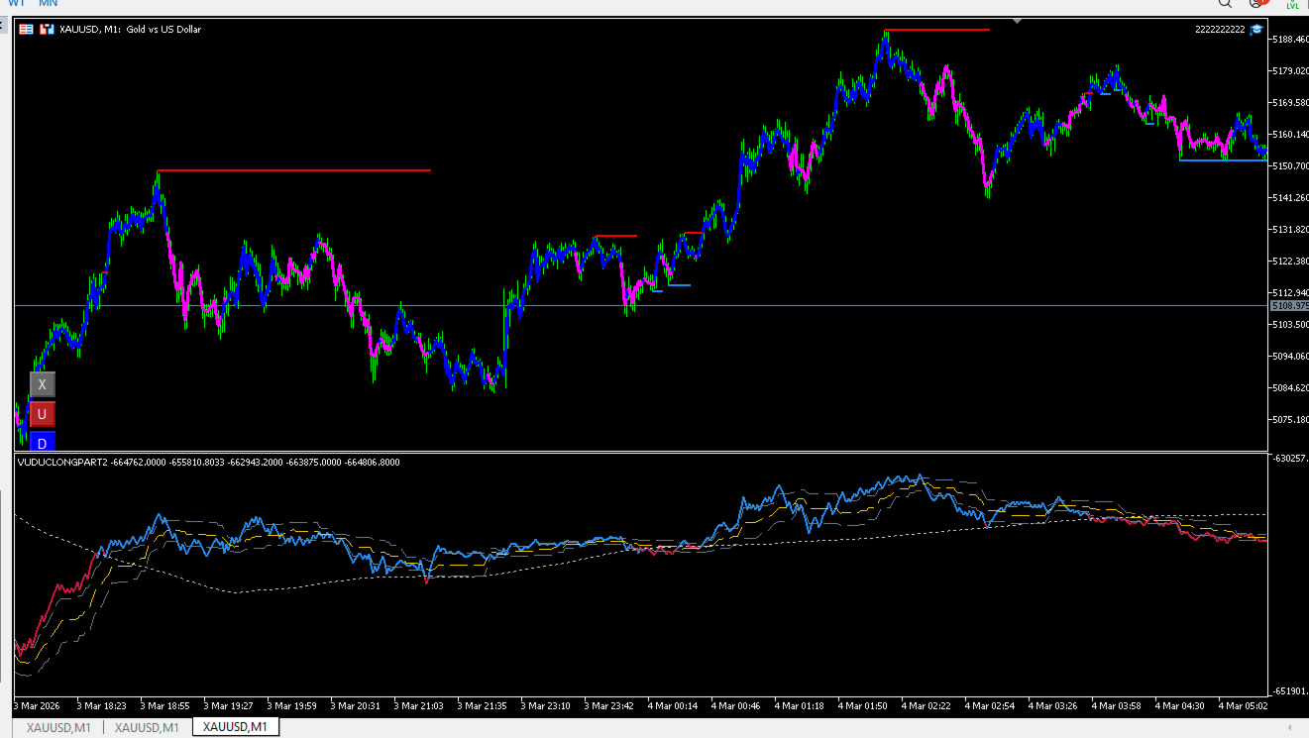Select the short red line near 3 Mar 23:42
The width and height of the screenshot is (1309, 738).
point(615,236)
